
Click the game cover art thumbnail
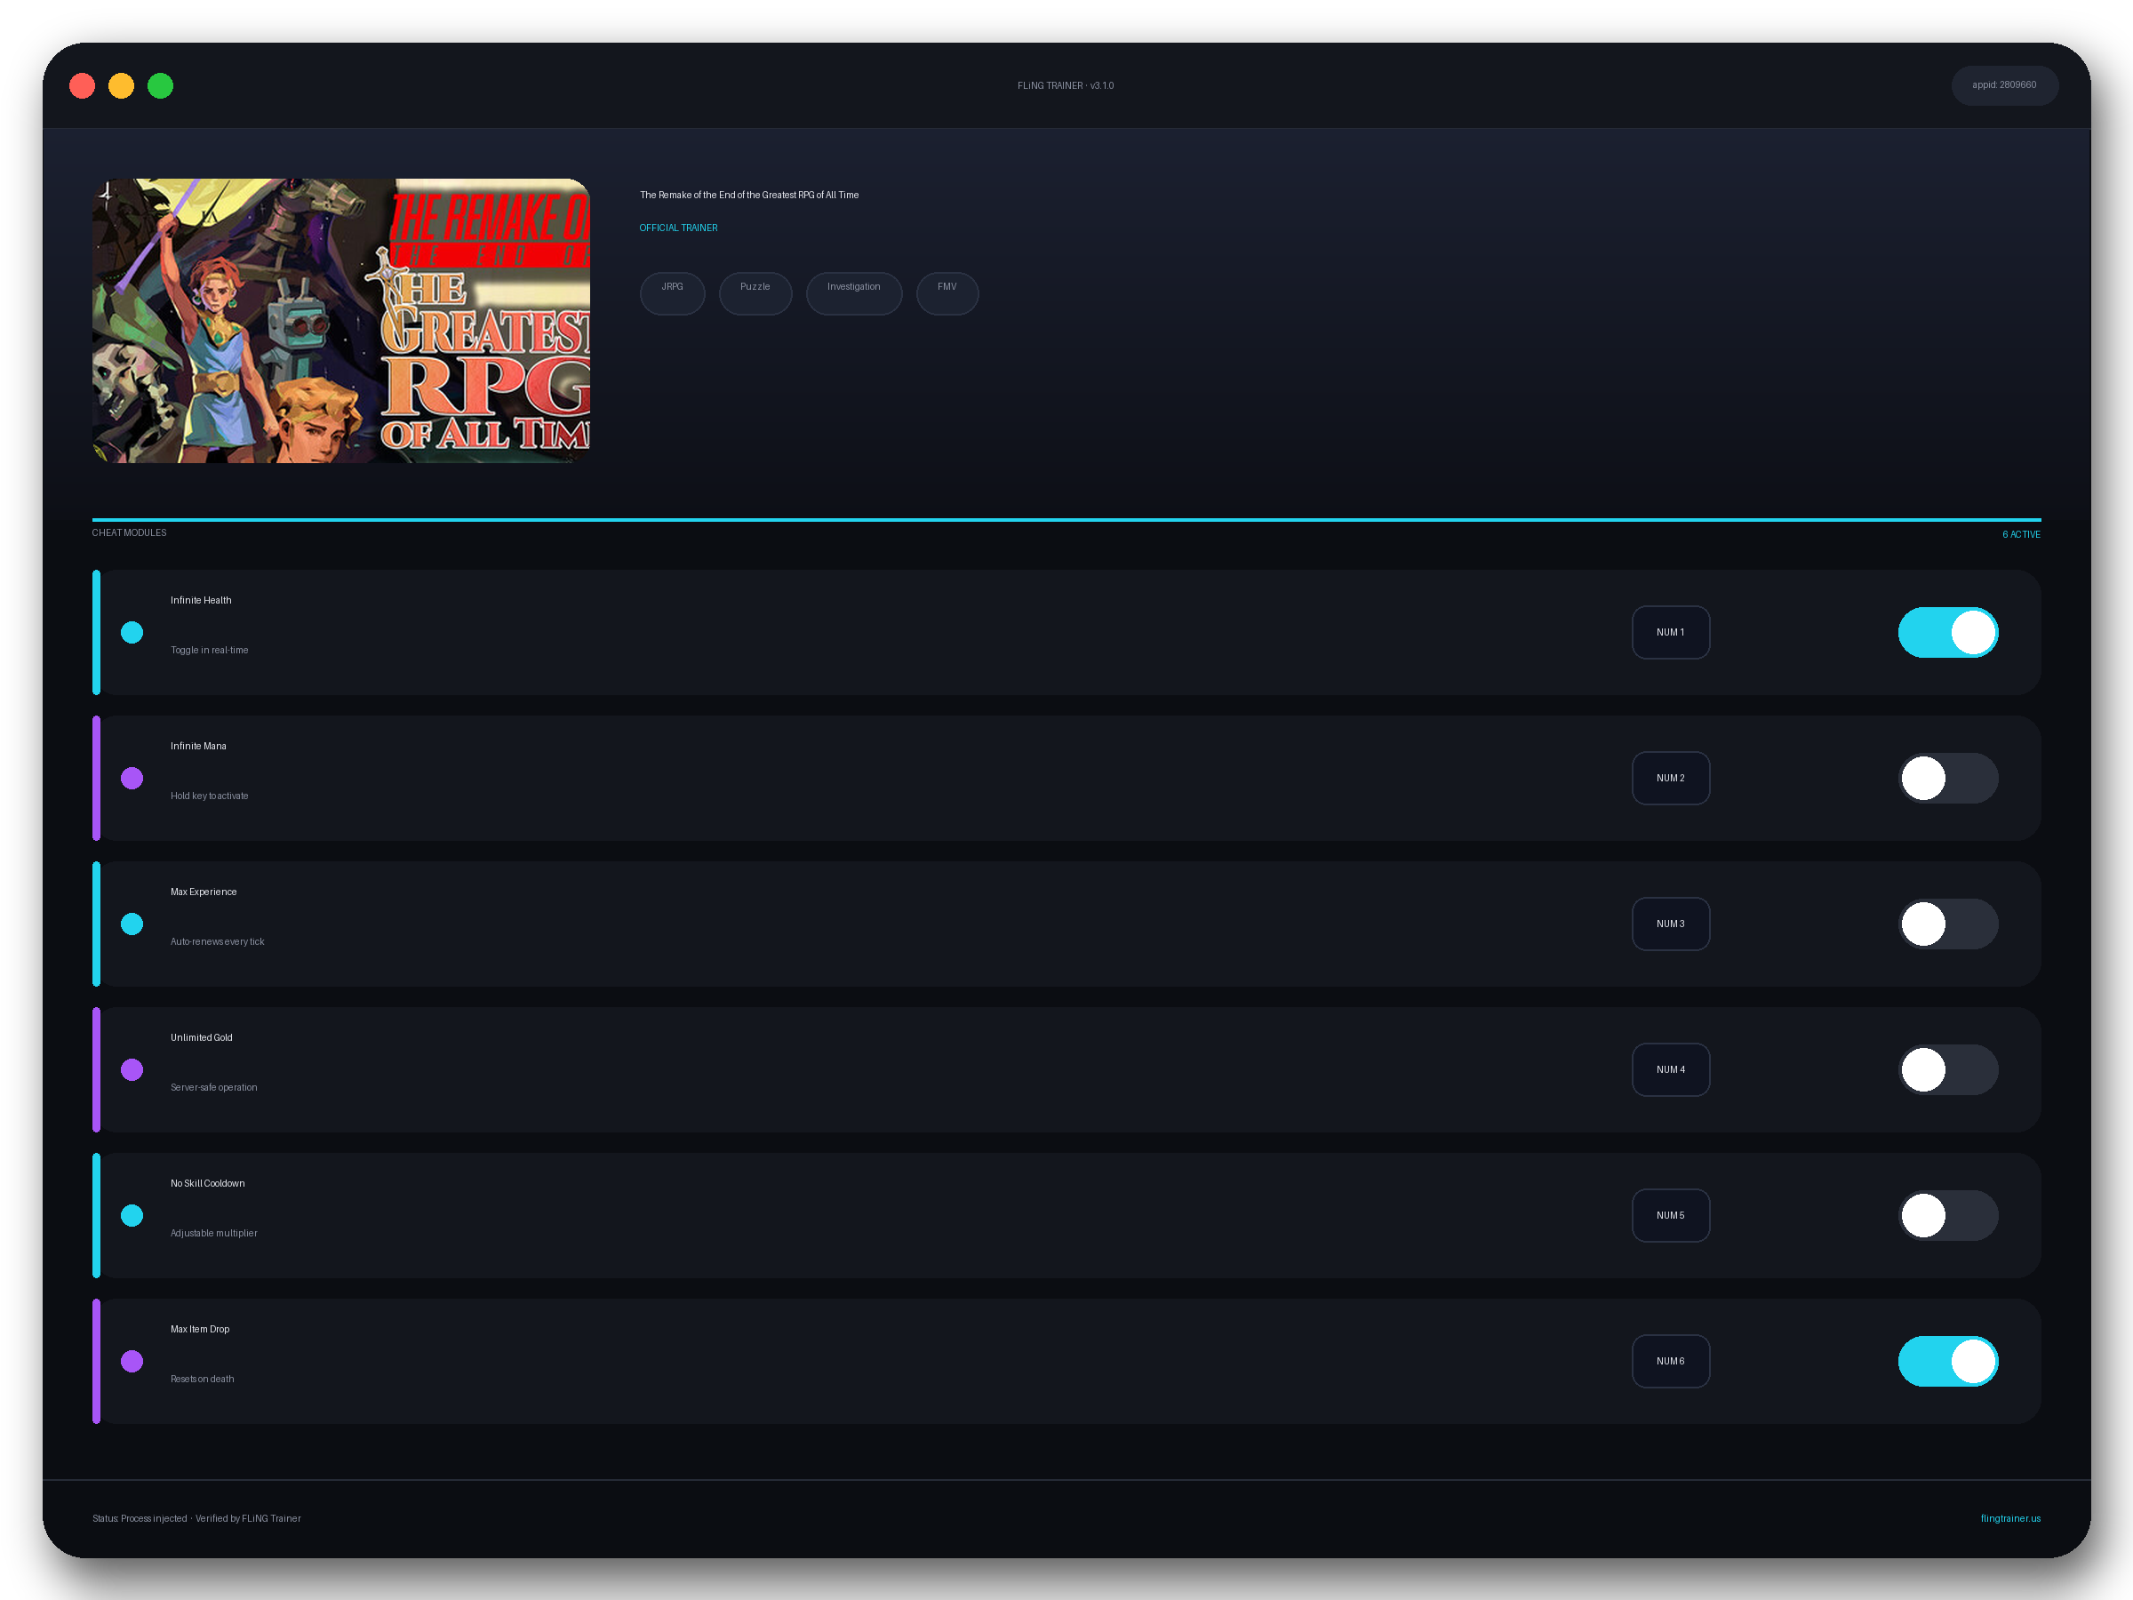point(341,320)
